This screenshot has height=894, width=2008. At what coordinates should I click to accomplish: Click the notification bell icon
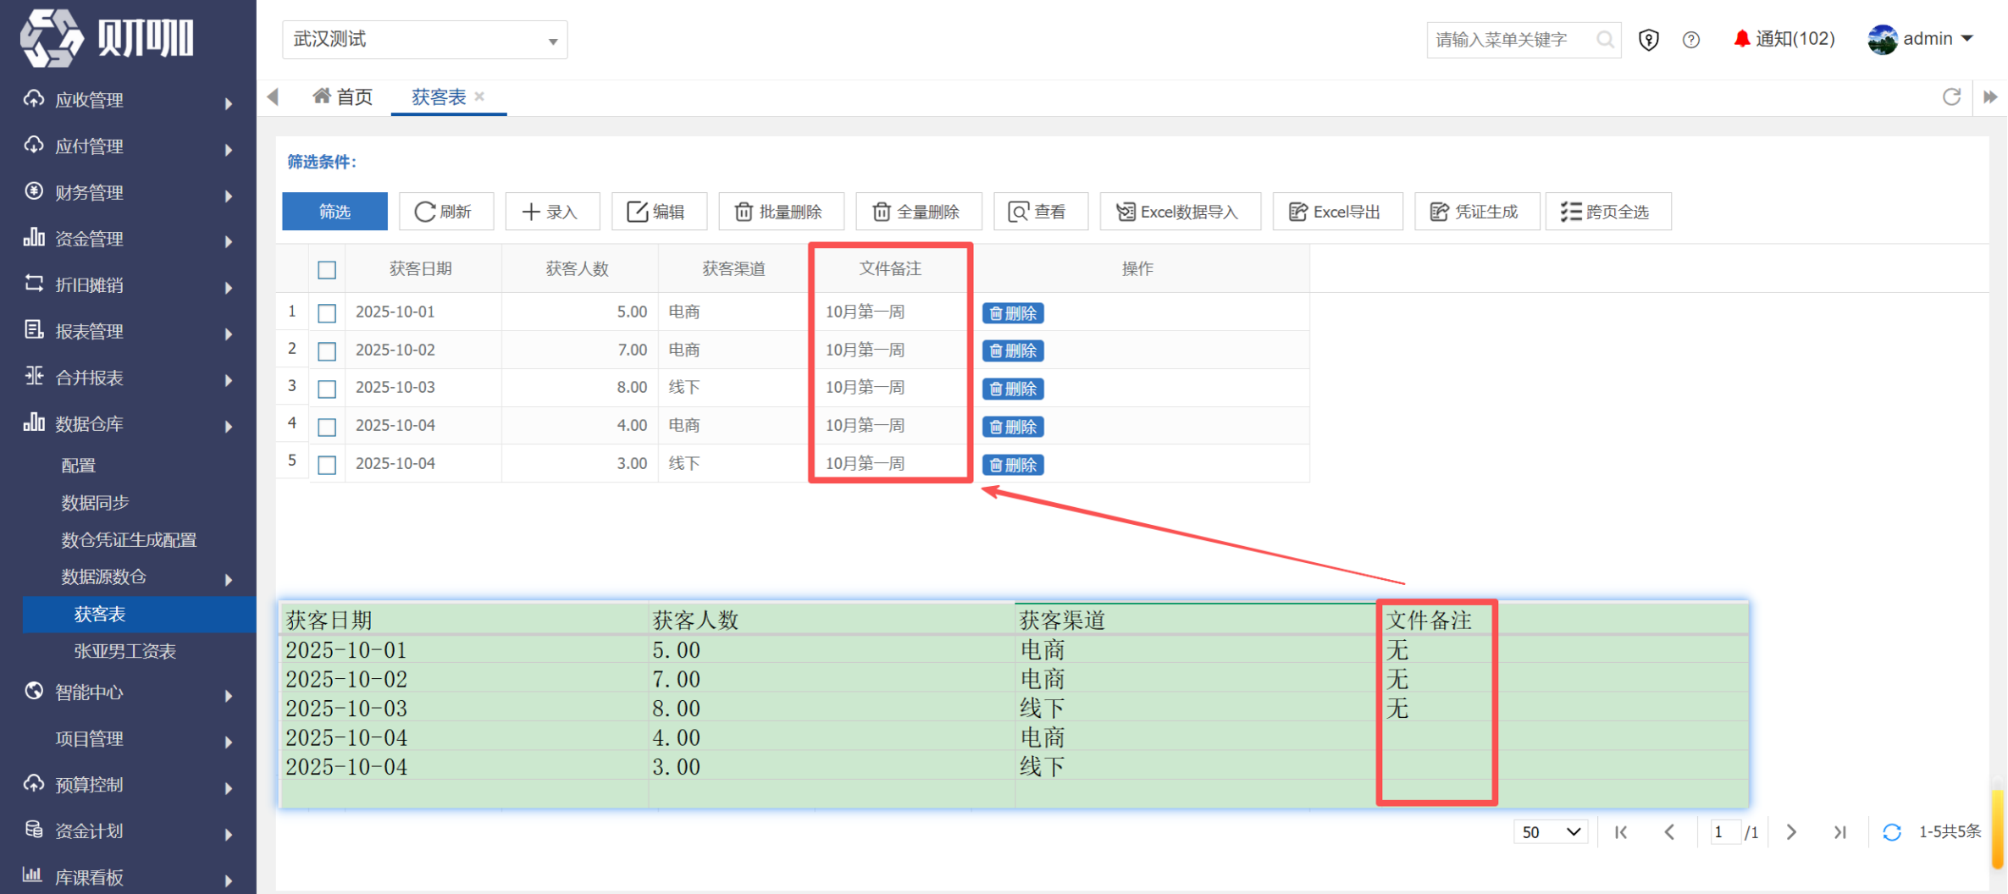coord(1741,39)
